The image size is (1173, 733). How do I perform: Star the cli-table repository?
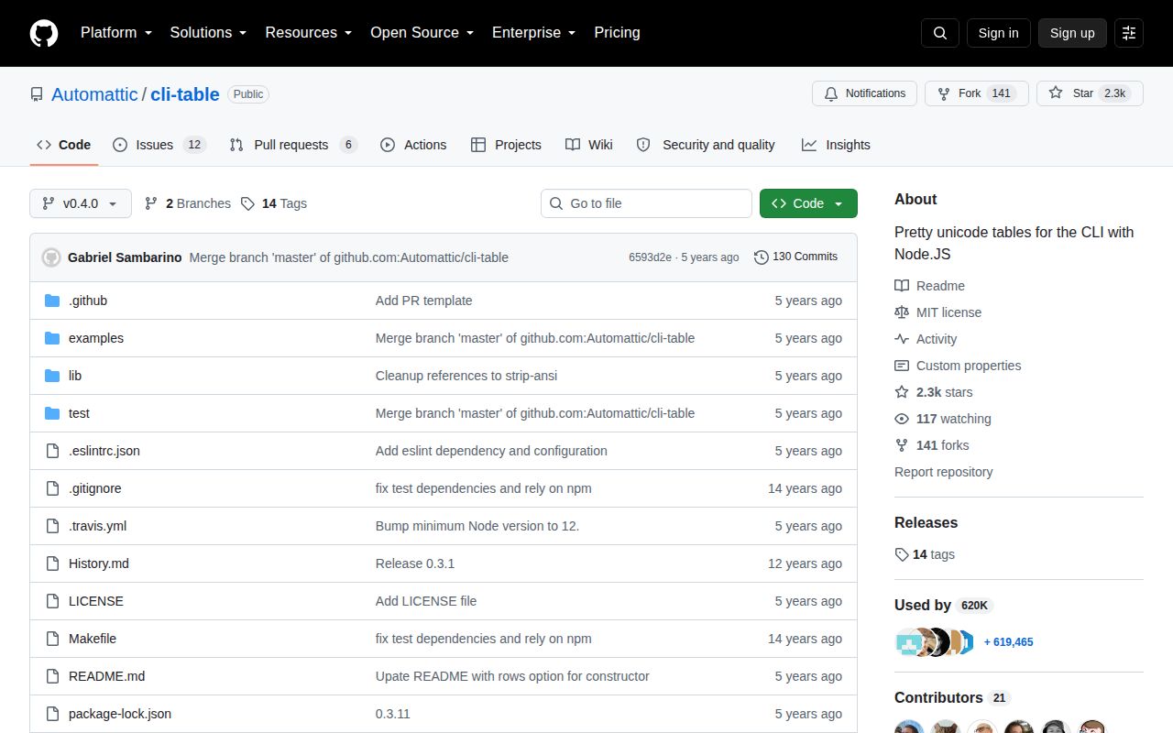[x=1090, y=93]
